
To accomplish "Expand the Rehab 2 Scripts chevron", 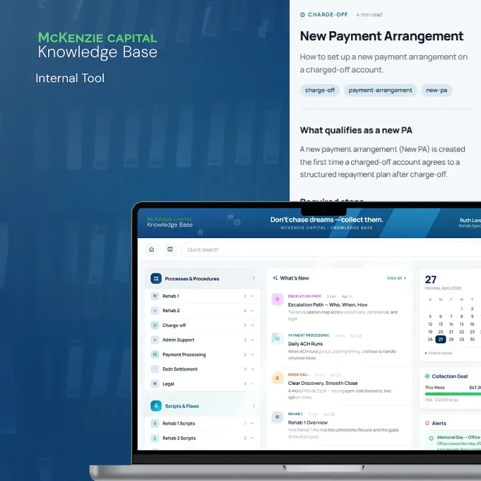I will click(253, 438).
